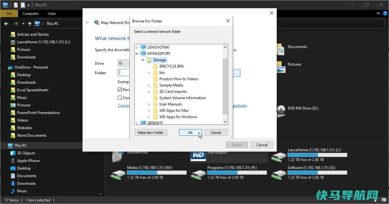Viewport: 389px width, 204px height.
Task: Click the WD Apps for Windows folder icon
Action: pos(155,117)
